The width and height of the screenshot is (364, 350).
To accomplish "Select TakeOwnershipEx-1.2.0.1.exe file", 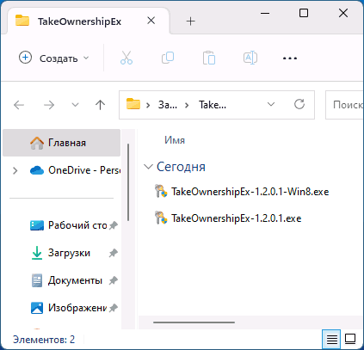I will [x=228, y=218].
